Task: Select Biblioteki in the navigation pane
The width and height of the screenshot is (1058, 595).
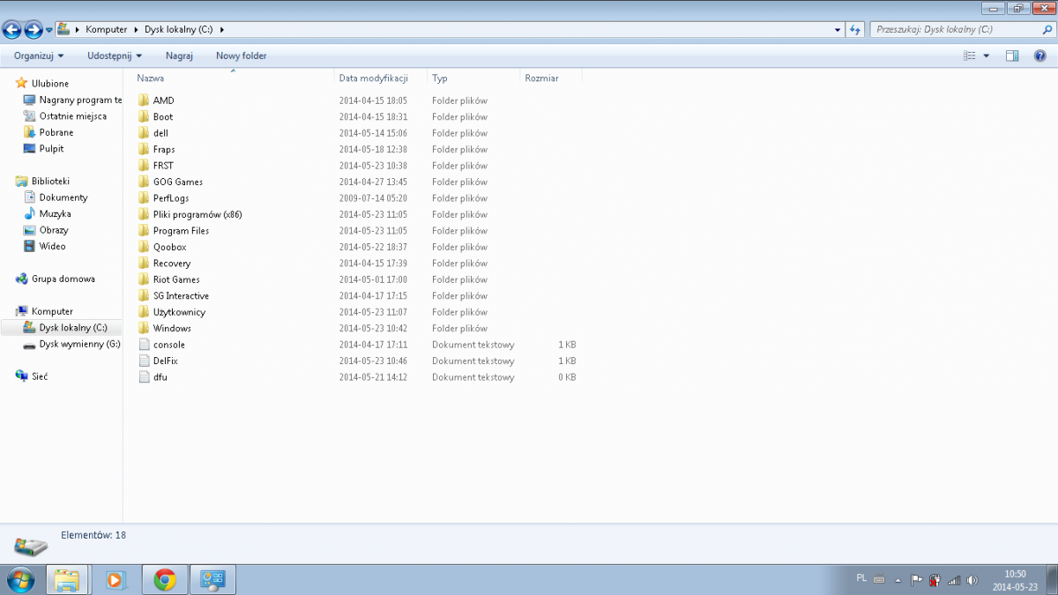Action: [x=49, y=182]
